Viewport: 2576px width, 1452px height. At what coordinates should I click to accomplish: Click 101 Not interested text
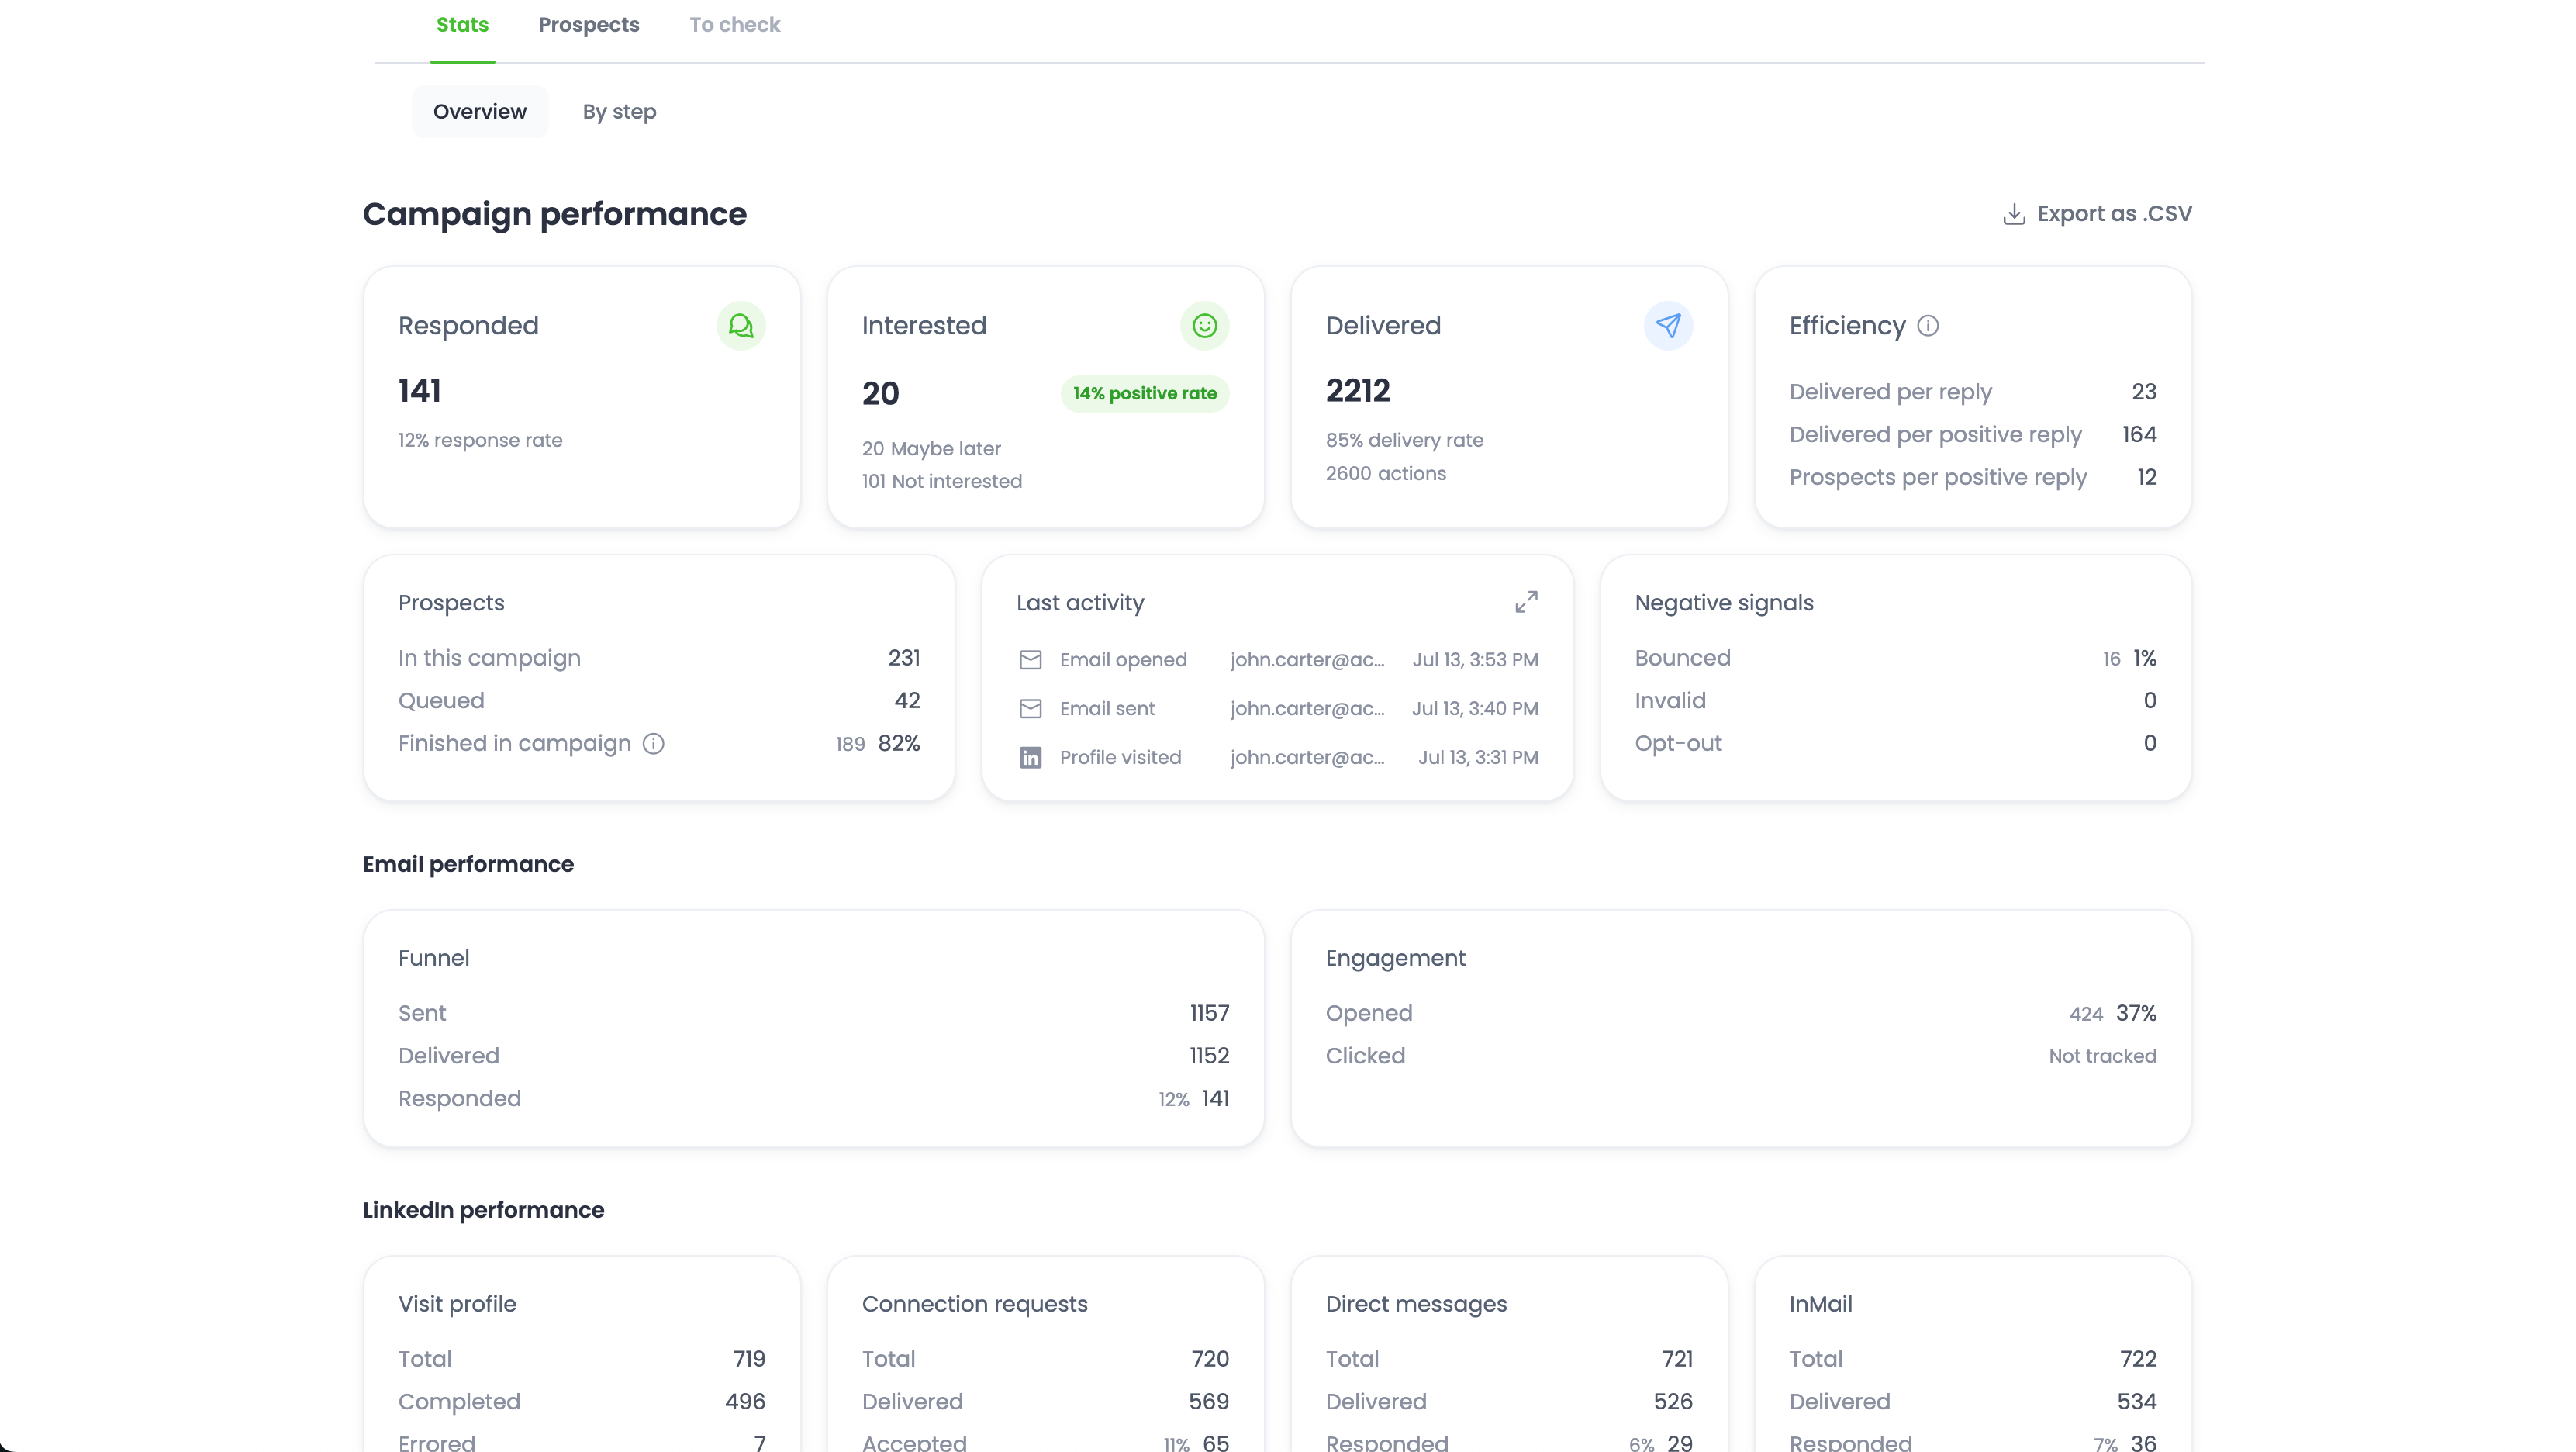942,482
